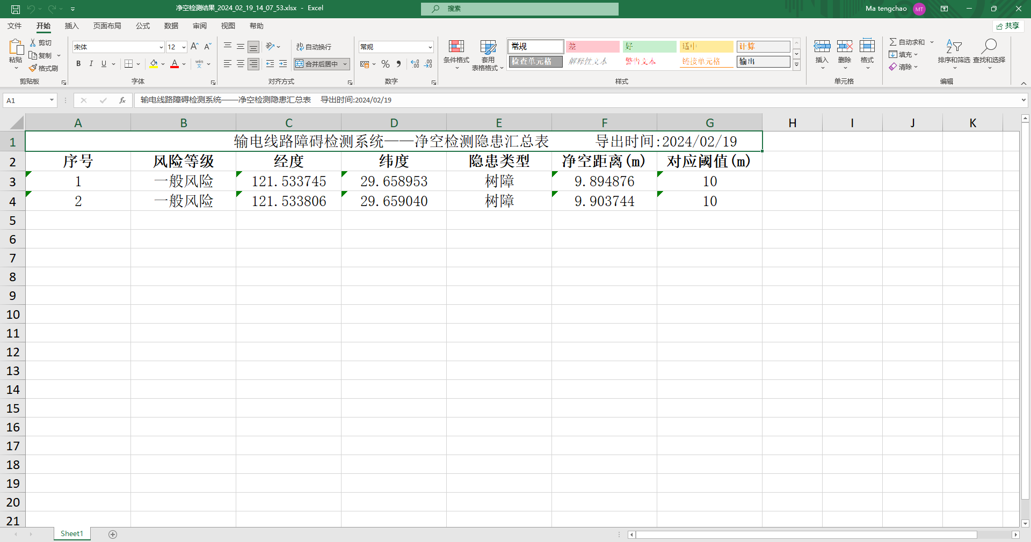
Task: Collapse the ribbon with the chevron
Action: tap(1023, 83)
